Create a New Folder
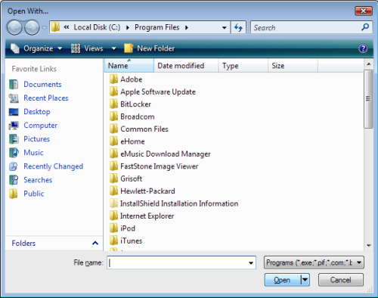The height and width of the screenshot is (298, 378). pos(150,48)
